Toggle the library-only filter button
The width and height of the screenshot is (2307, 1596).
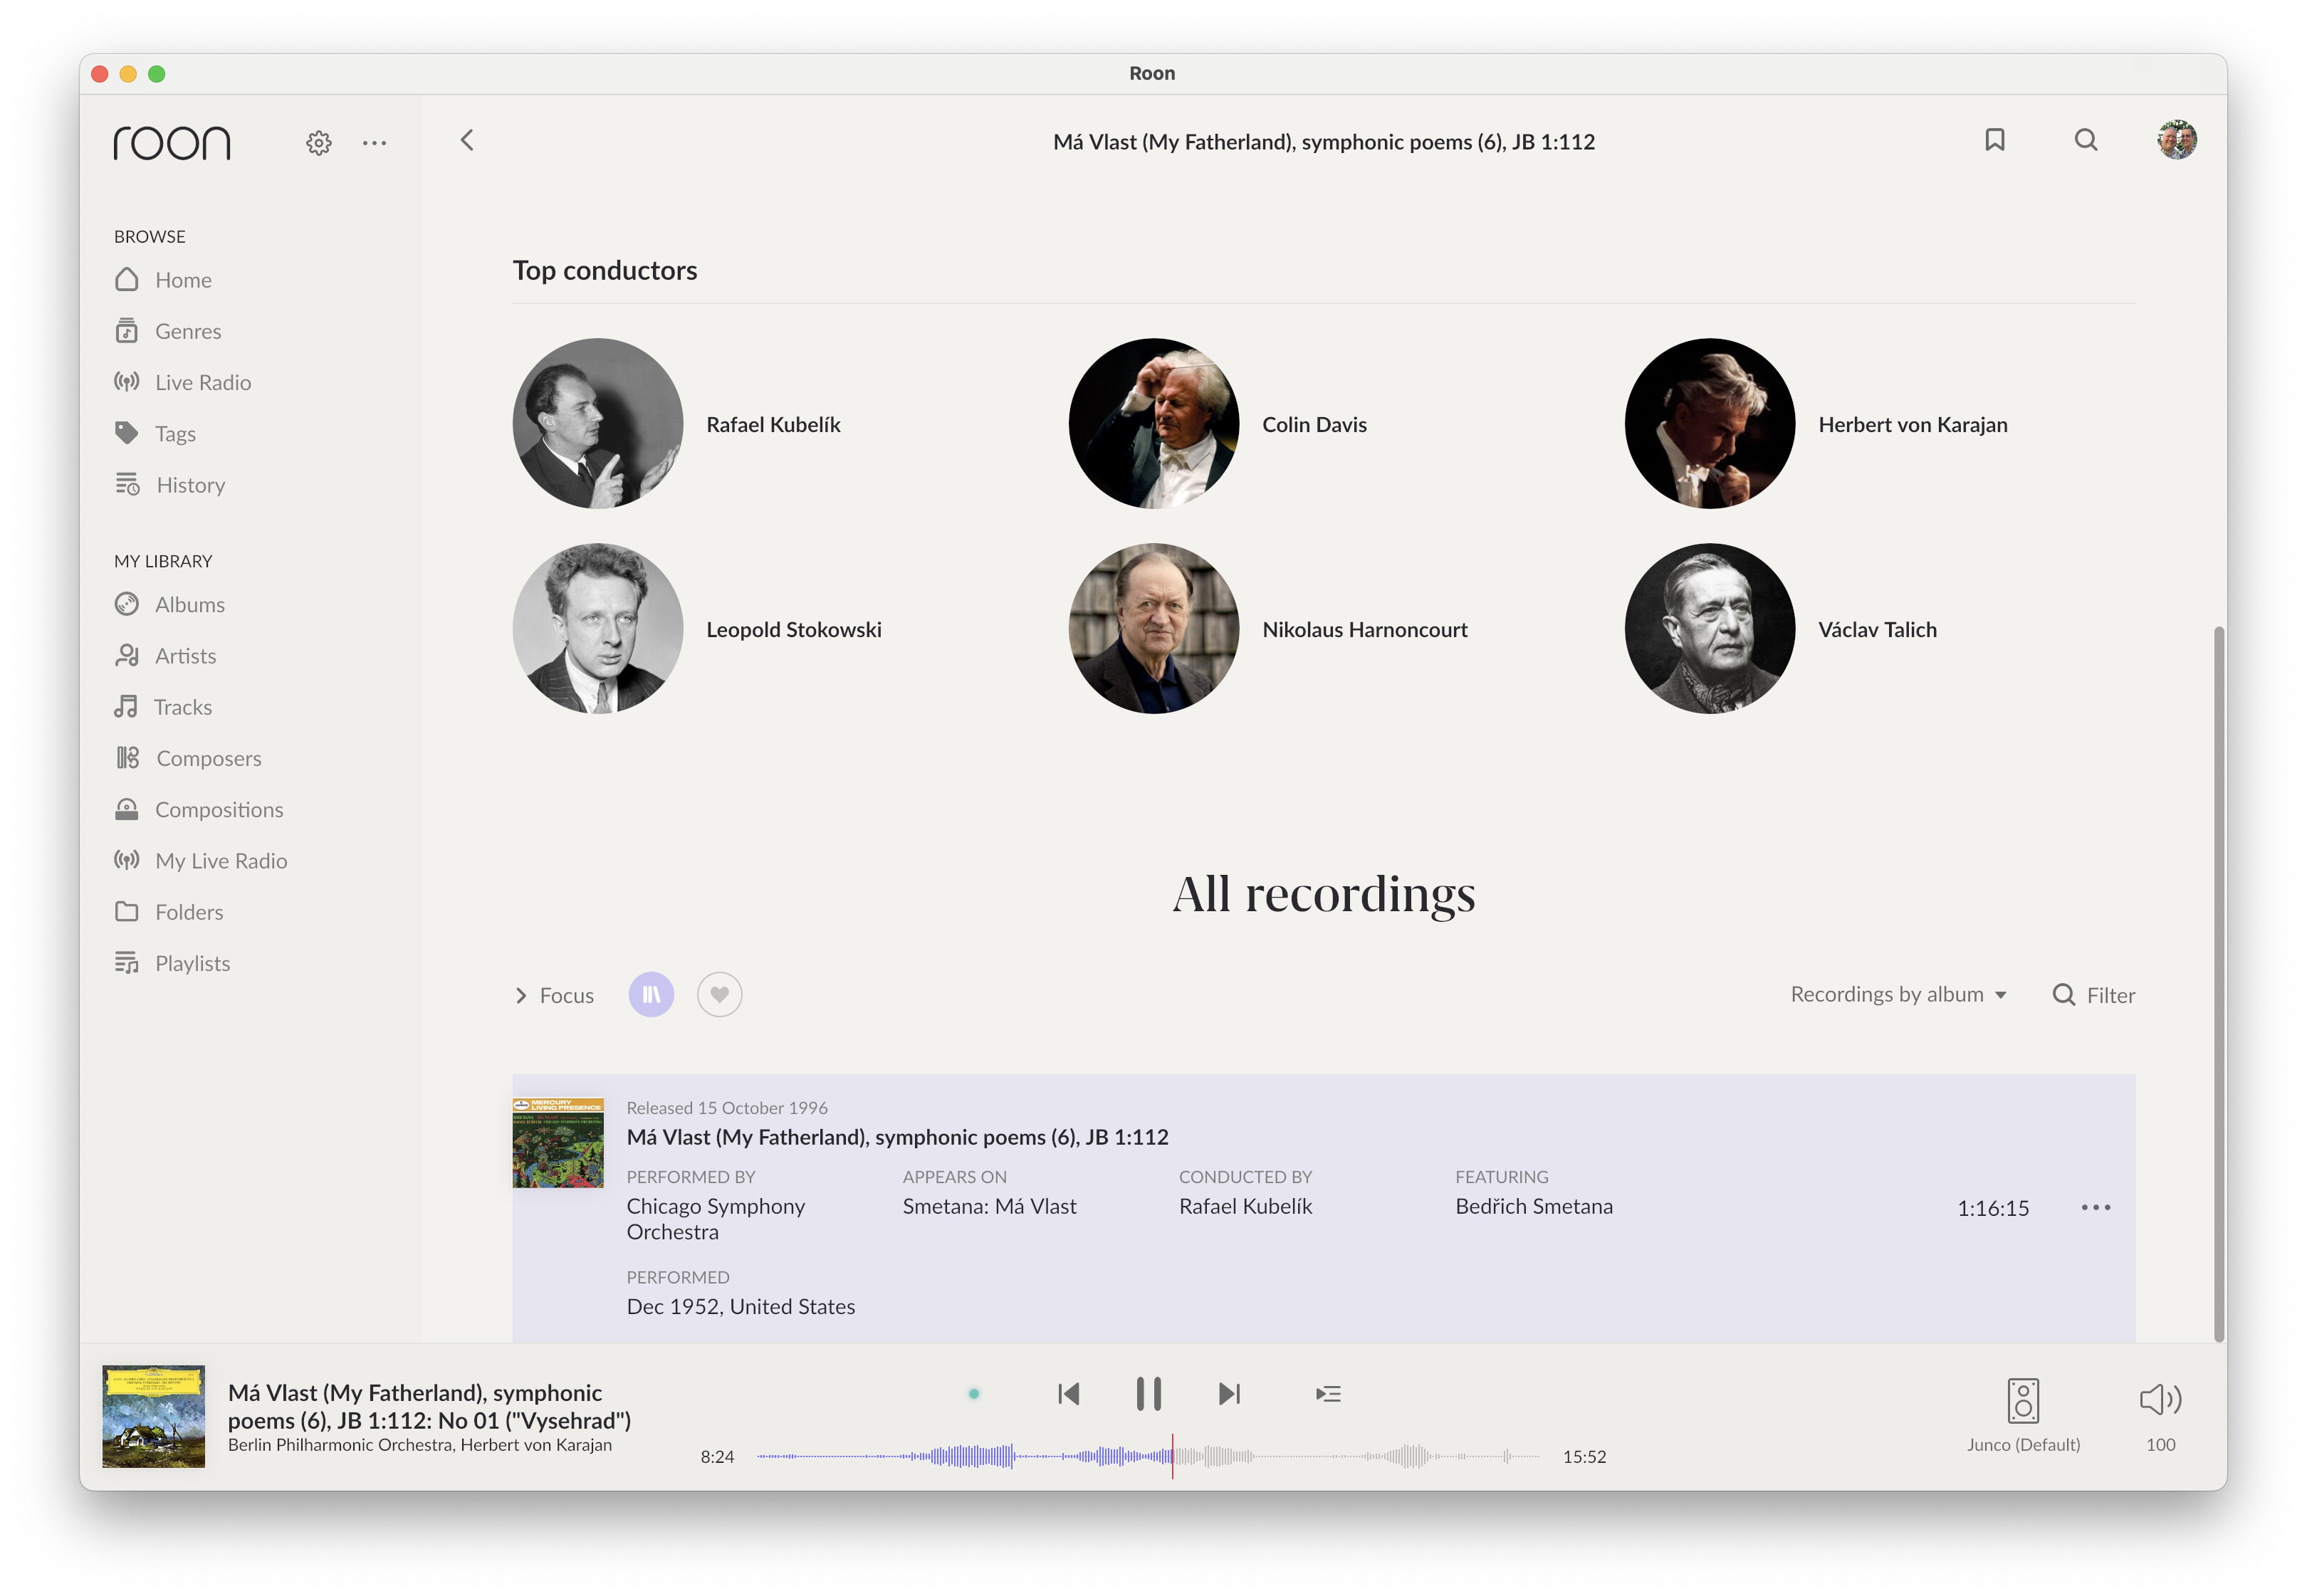click(651, 994)
